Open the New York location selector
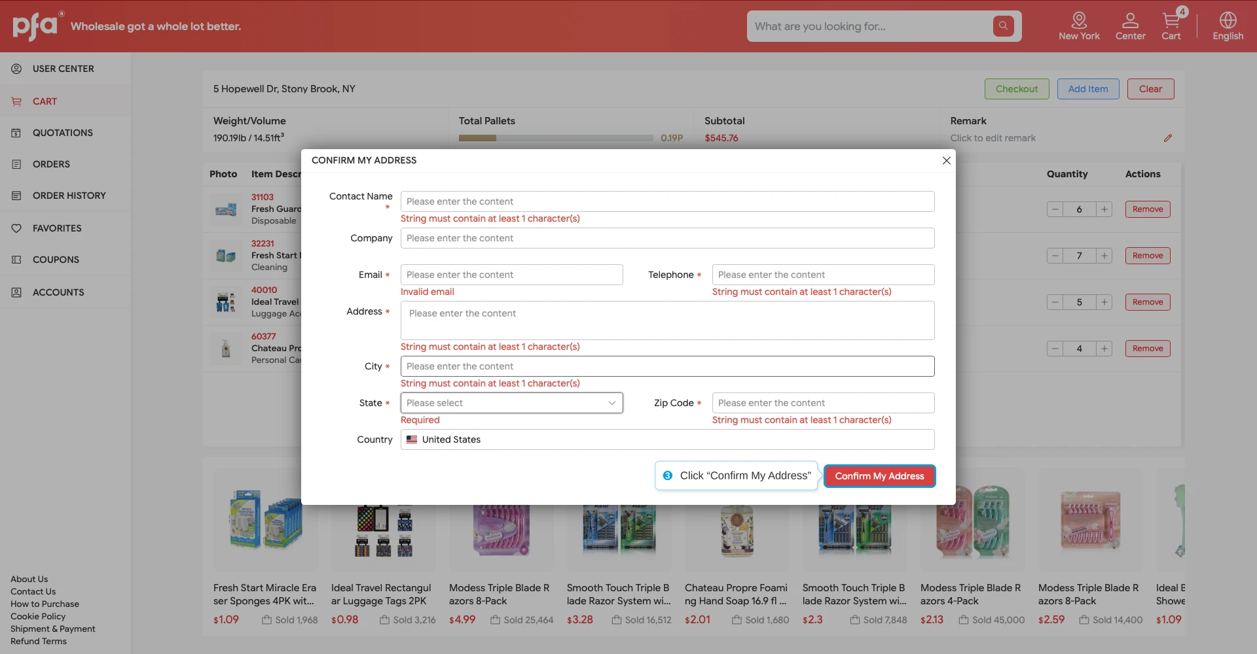Screen dimensions: 1257x654 pyautogui.click(x=1079, y=26)
